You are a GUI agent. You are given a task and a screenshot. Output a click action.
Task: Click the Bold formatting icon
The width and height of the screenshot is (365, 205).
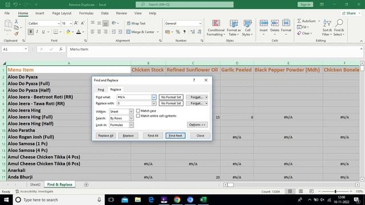coord(30,32)
